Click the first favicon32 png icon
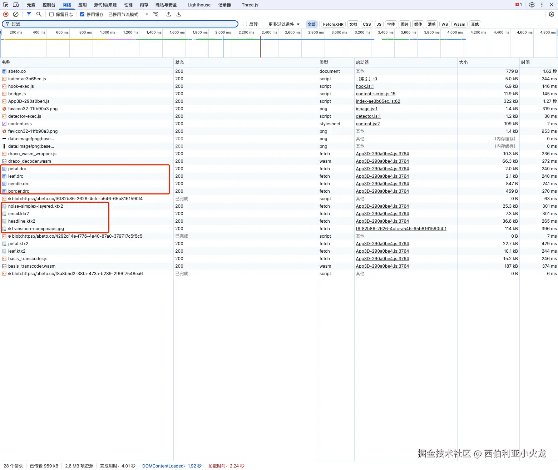The height and width of the screenshot is (470, 558). tap(4, 109)
